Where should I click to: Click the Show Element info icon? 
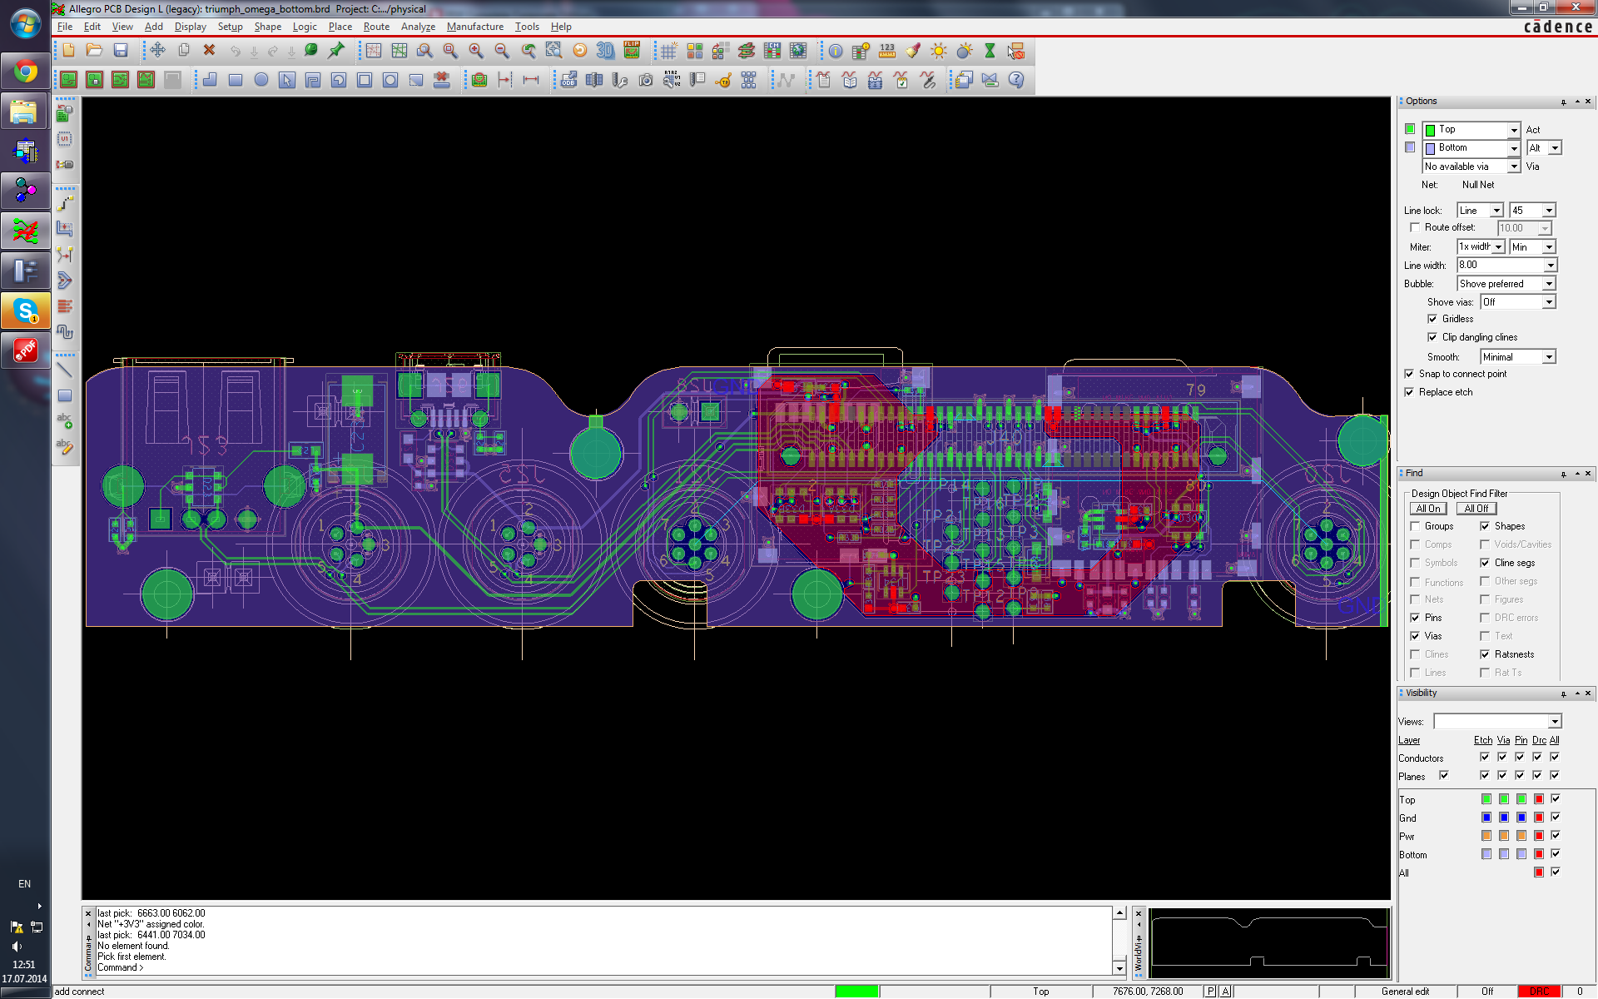coord(835,51)
